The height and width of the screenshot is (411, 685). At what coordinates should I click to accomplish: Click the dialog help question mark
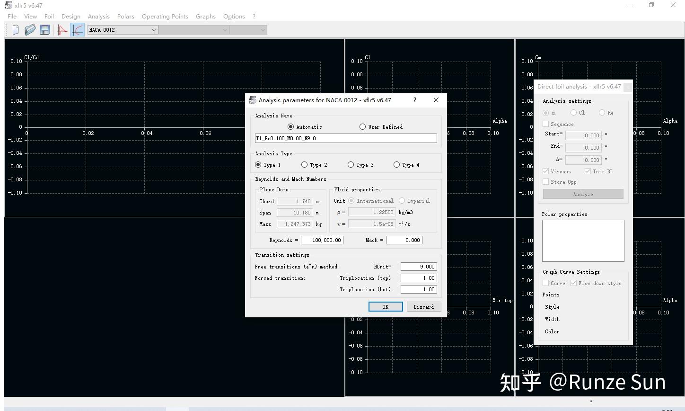(x=414, y=100)
